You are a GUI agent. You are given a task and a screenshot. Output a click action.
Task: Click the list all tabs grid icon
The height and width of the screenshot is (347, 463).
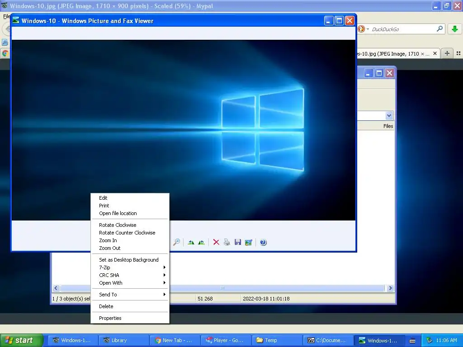(x=458, y=53)
